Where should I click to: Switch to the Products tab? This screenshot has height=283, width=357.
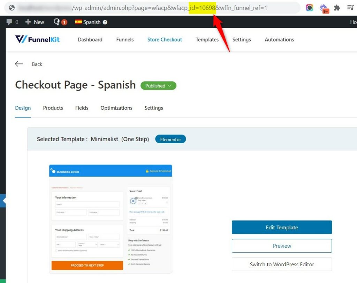(x=53, y=108)
